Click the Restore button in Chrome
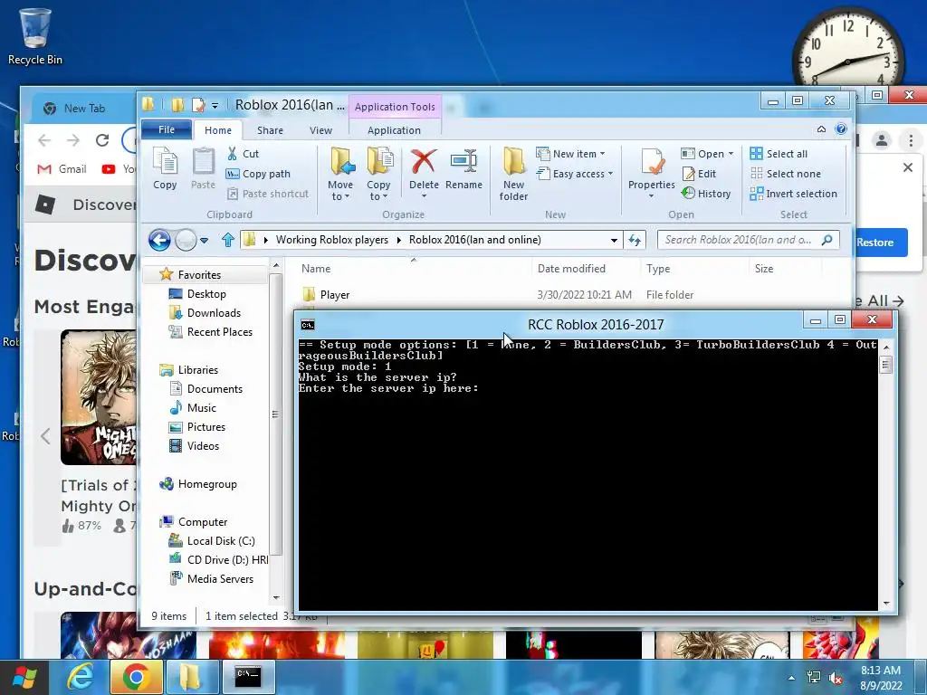 tap(876, 243)
